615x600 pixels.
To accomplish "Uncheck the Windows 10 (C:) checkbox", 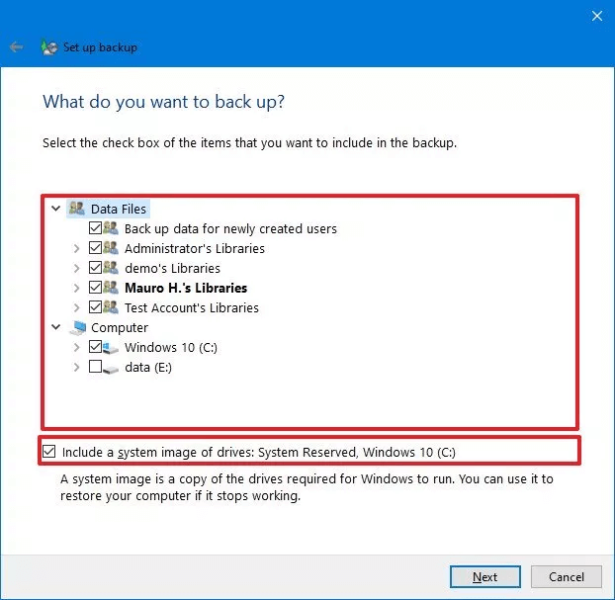I will (x=95, y=347).
